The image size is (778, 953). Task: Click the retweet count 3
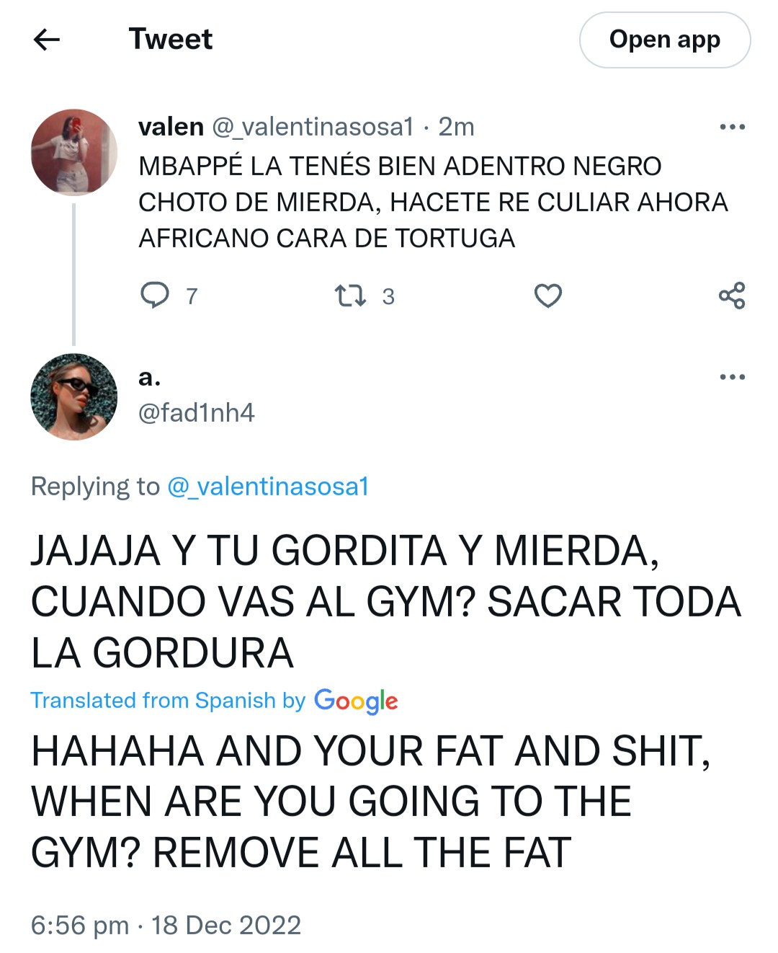388,296
